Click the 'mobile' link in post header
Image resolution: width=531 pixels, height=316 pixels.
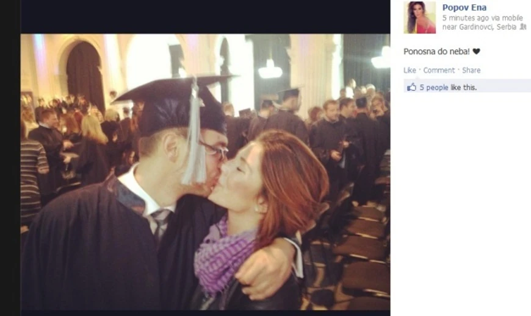[x=512, y=18]
